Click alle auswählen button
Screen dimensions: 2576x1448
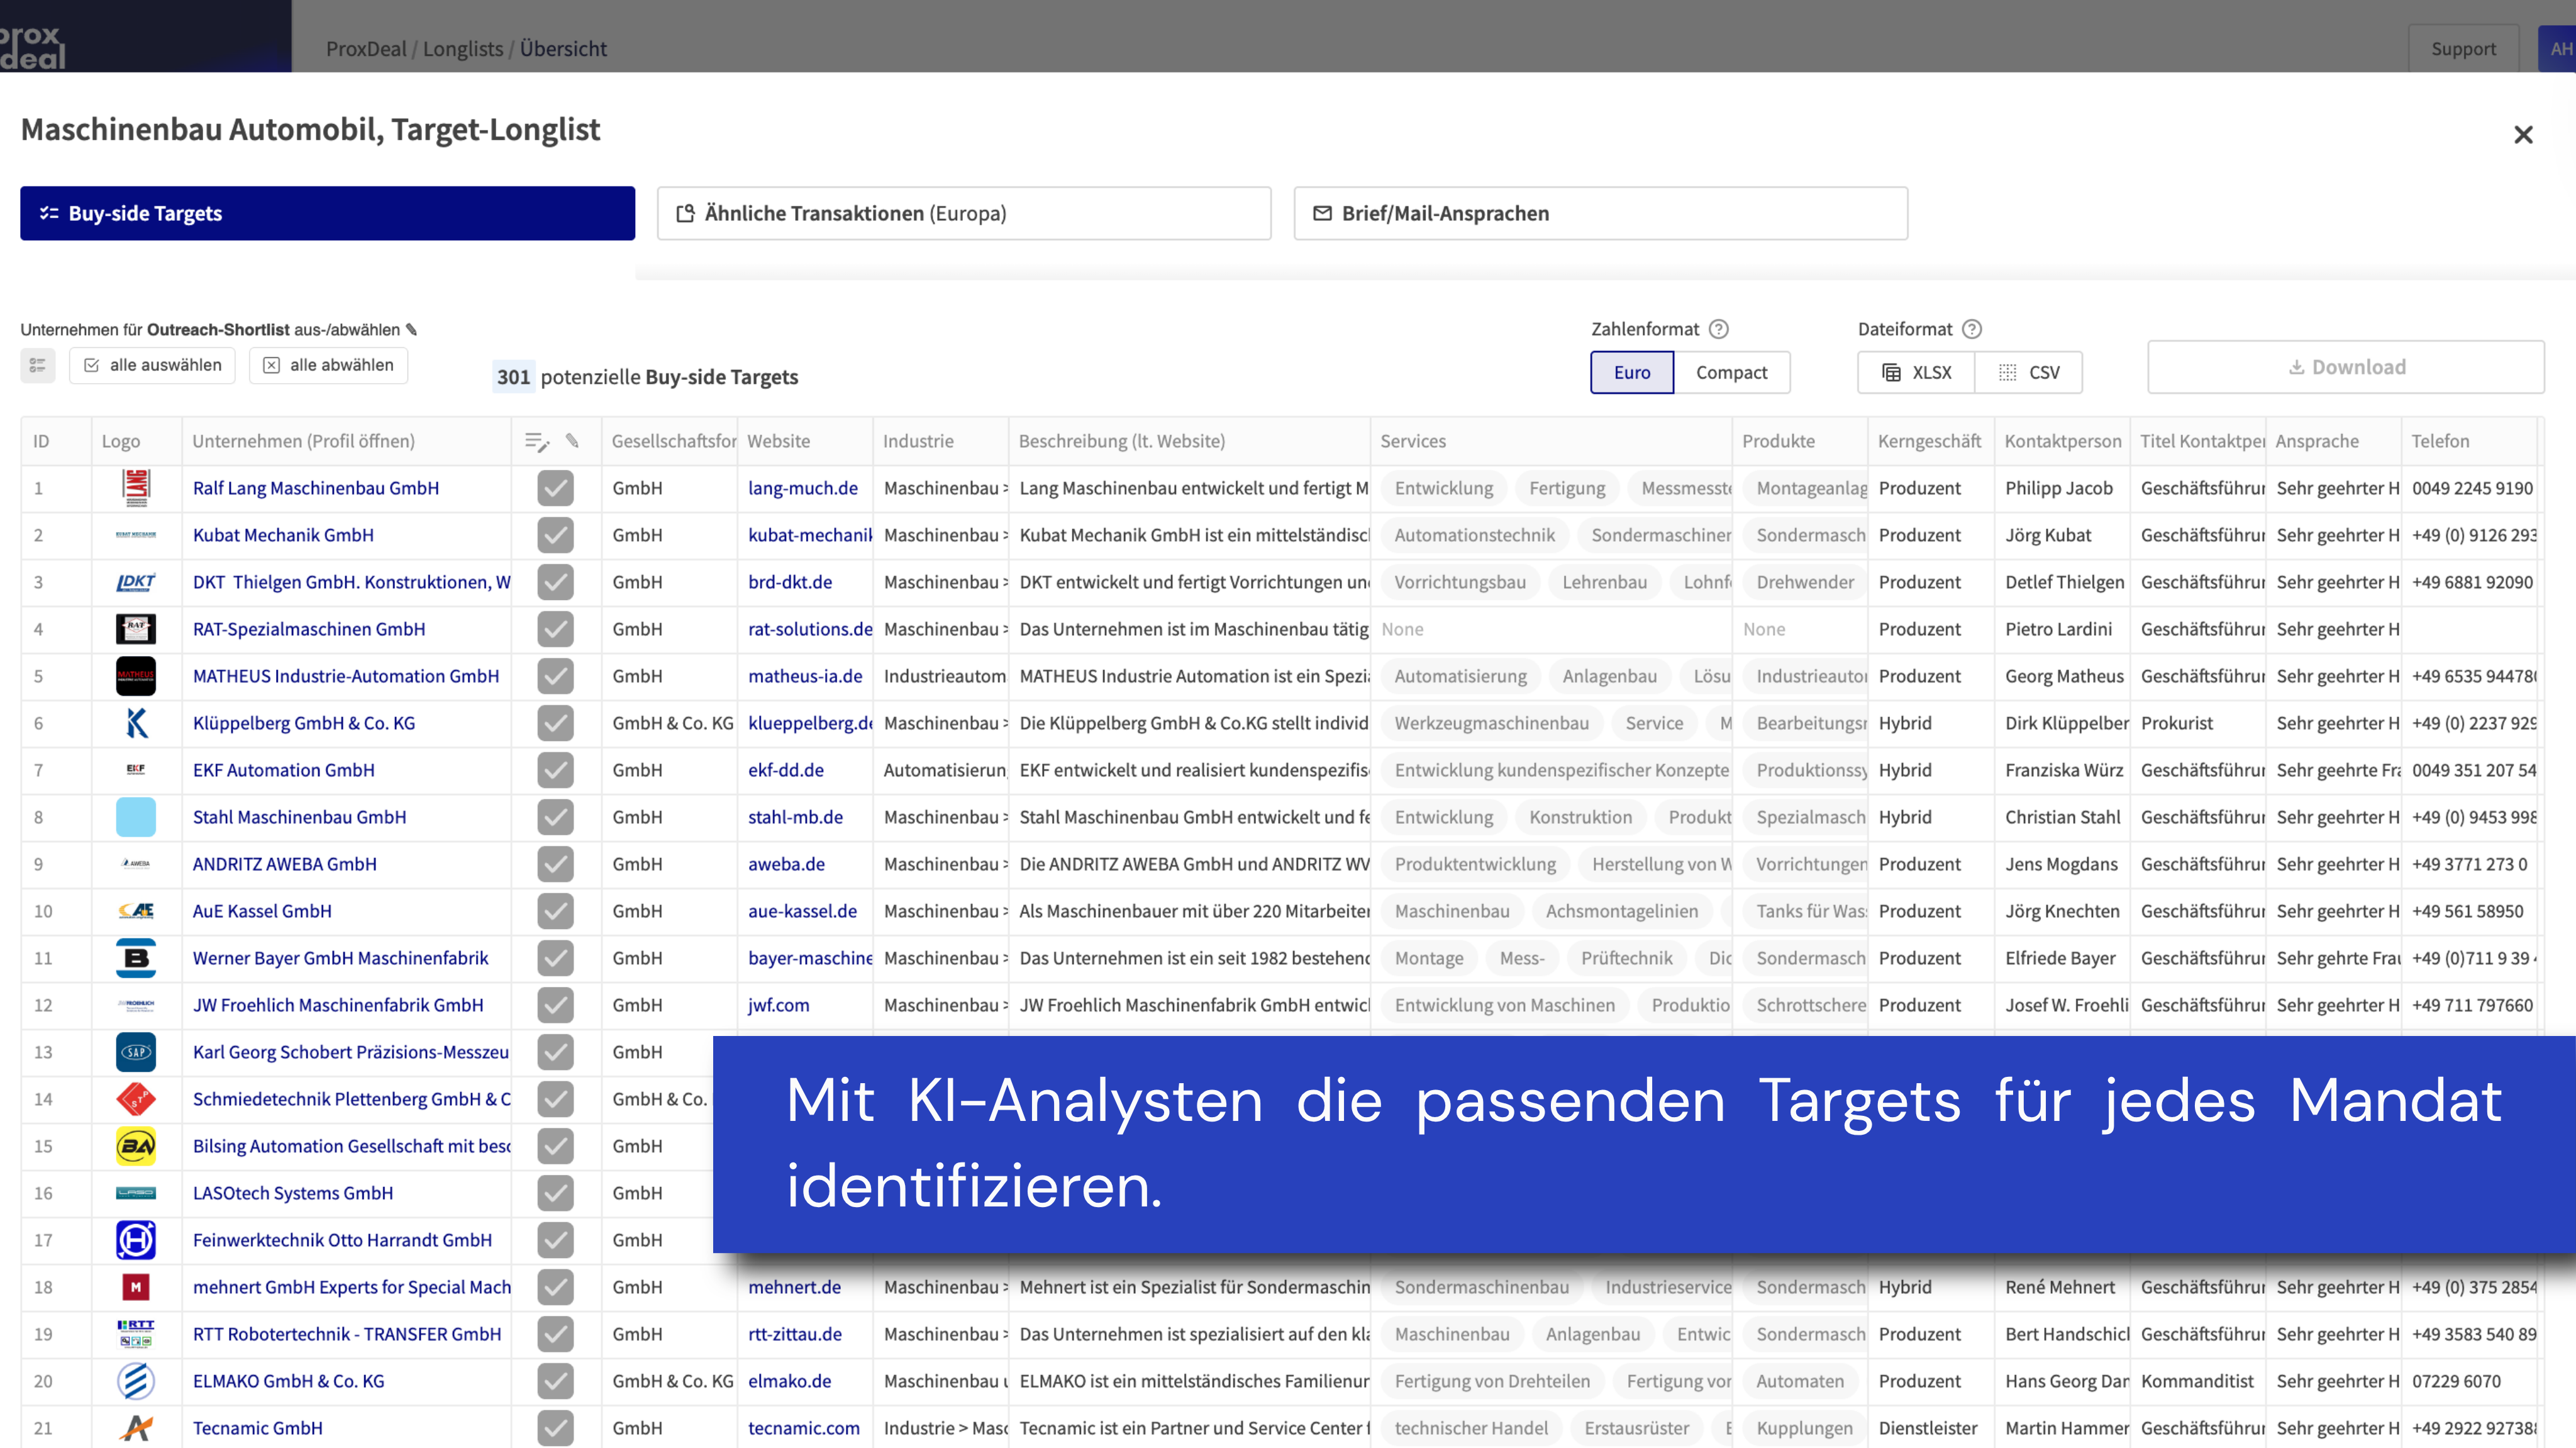click(152, 365)
